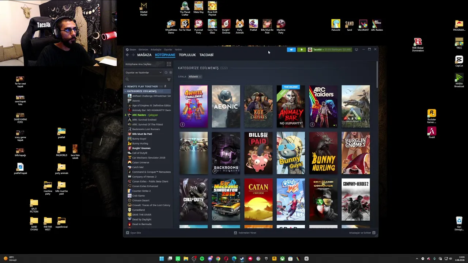Open the ARC Raiders game cover
468x263 pixels.
point(323,106)
